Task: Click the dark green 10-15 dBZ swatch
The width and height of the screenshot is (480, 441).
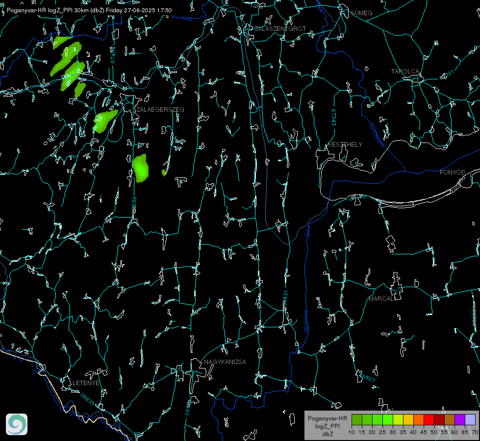Action: coord(357,419)
